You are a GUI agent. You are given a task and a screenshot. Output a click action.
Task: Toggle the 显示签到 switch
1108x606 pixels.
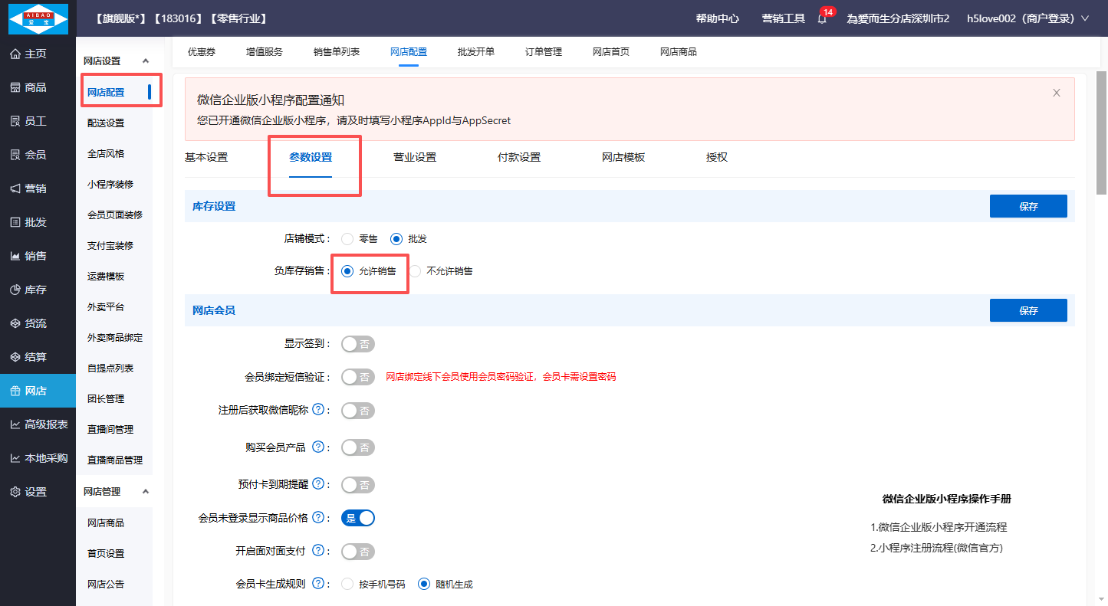coord(357,344)
